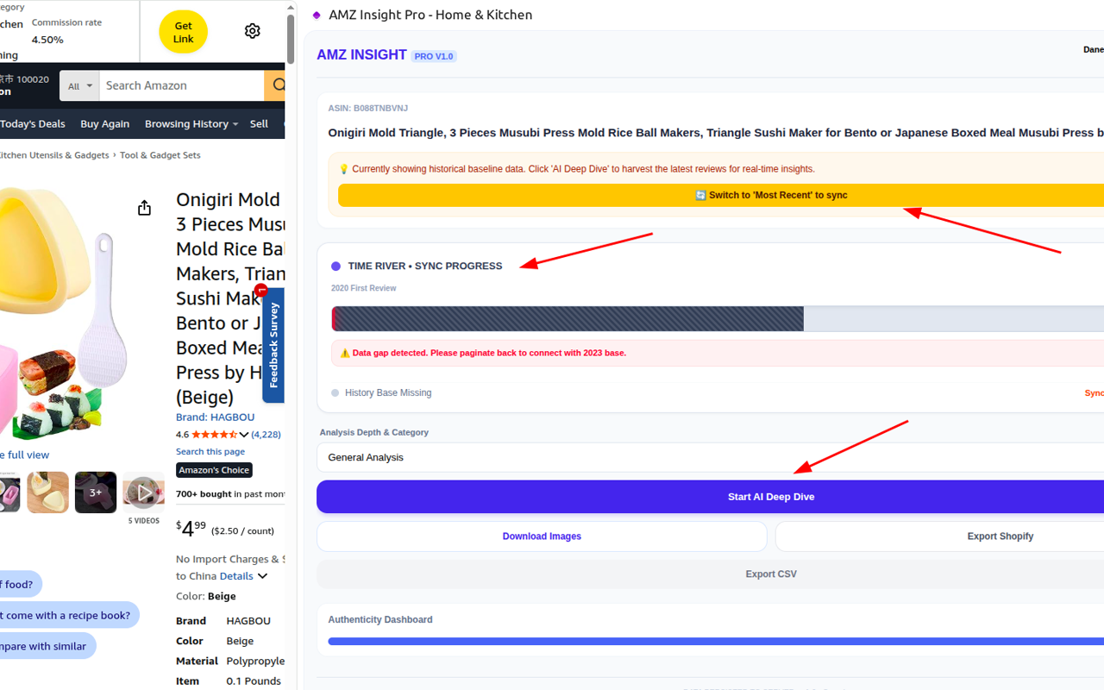Click the '5 VIDEOS' label

[144, 521]
